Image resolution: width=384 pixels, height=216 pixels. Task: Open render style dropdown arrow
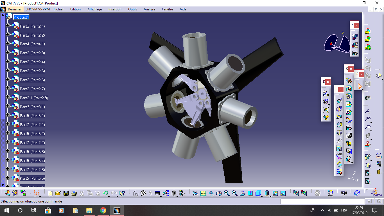(270, 196)
